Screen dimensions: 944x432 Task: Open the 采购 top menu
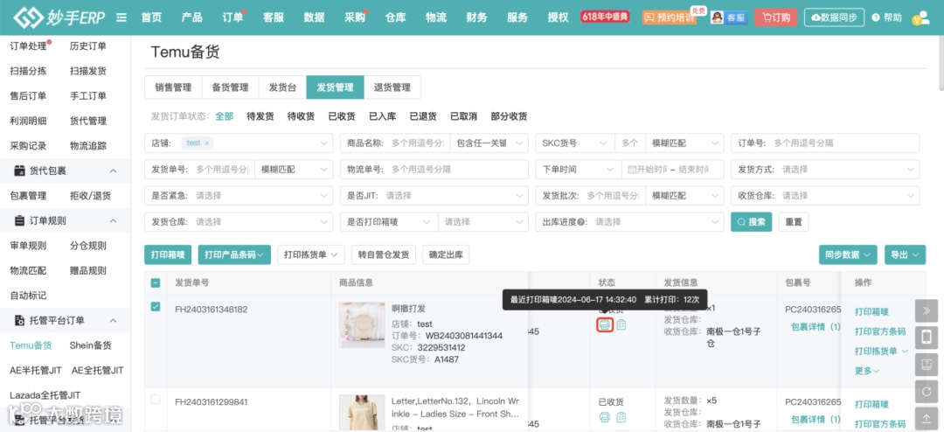coord(355,17)
